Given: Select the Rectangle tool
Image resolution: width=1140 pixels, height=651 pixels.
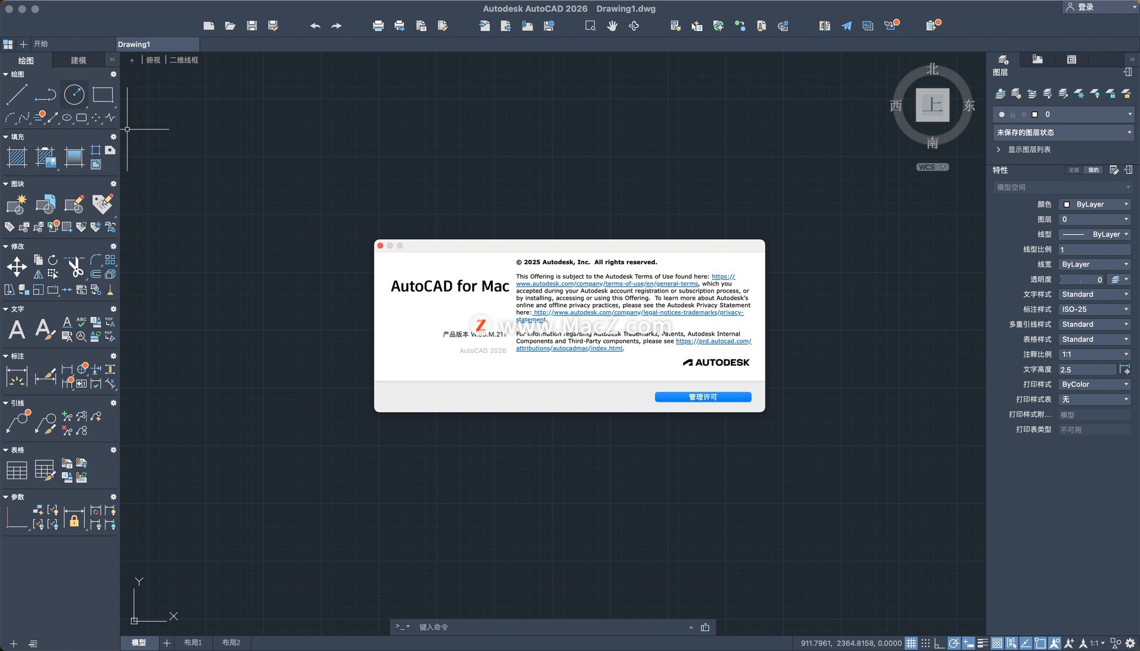Looking at the screenshot, I should [102, 94].
